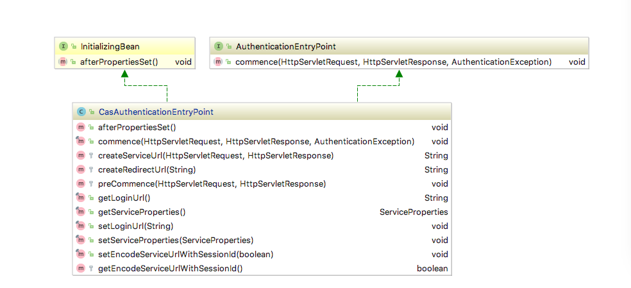Click method icon of setEncodeServiceUrlWithSessionId row

(x=81, y=254)
